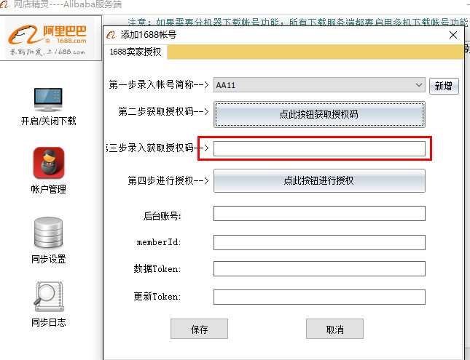Click the 添加1688帐号 dialog title

149,35
